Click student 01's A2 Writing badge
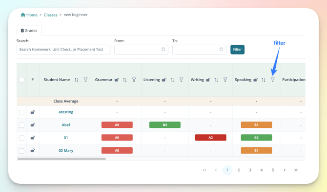This screenshot has width=327, height=192. 211,138
